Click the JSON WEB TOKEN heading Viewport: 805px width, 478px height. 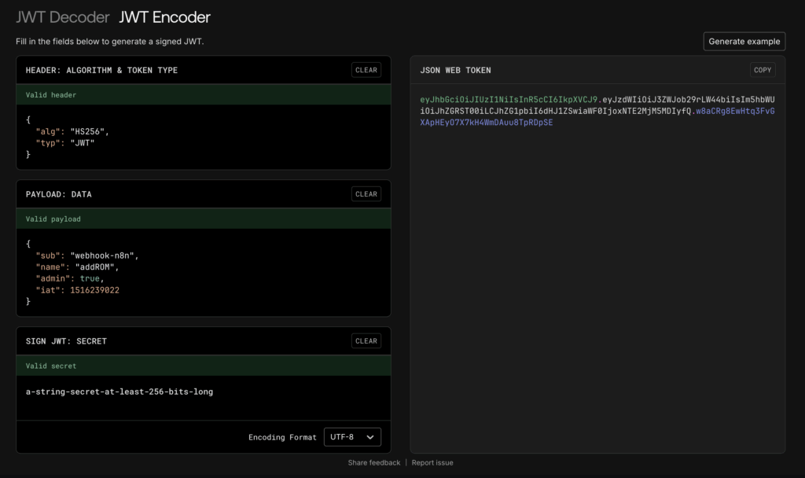tap(455, 70)
